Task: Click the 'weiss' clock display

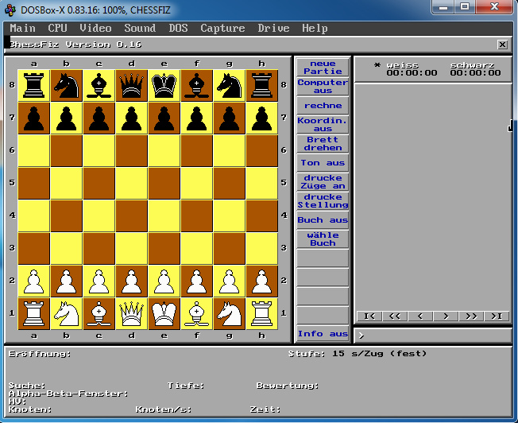Action: 412,69
